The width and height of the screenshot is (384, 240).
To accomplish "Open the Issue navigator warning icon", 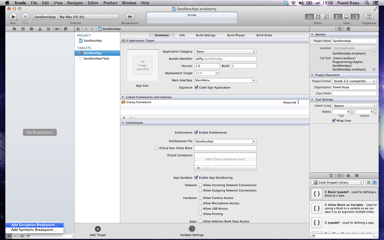I will [x=40, y=29].
